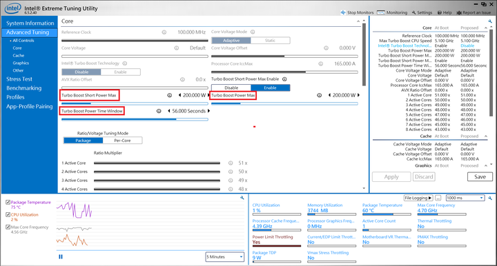Screen dimensions: 497x266
Task: Adjust Turbo Boost Short Power Max slider
Action: coord(135,104)
